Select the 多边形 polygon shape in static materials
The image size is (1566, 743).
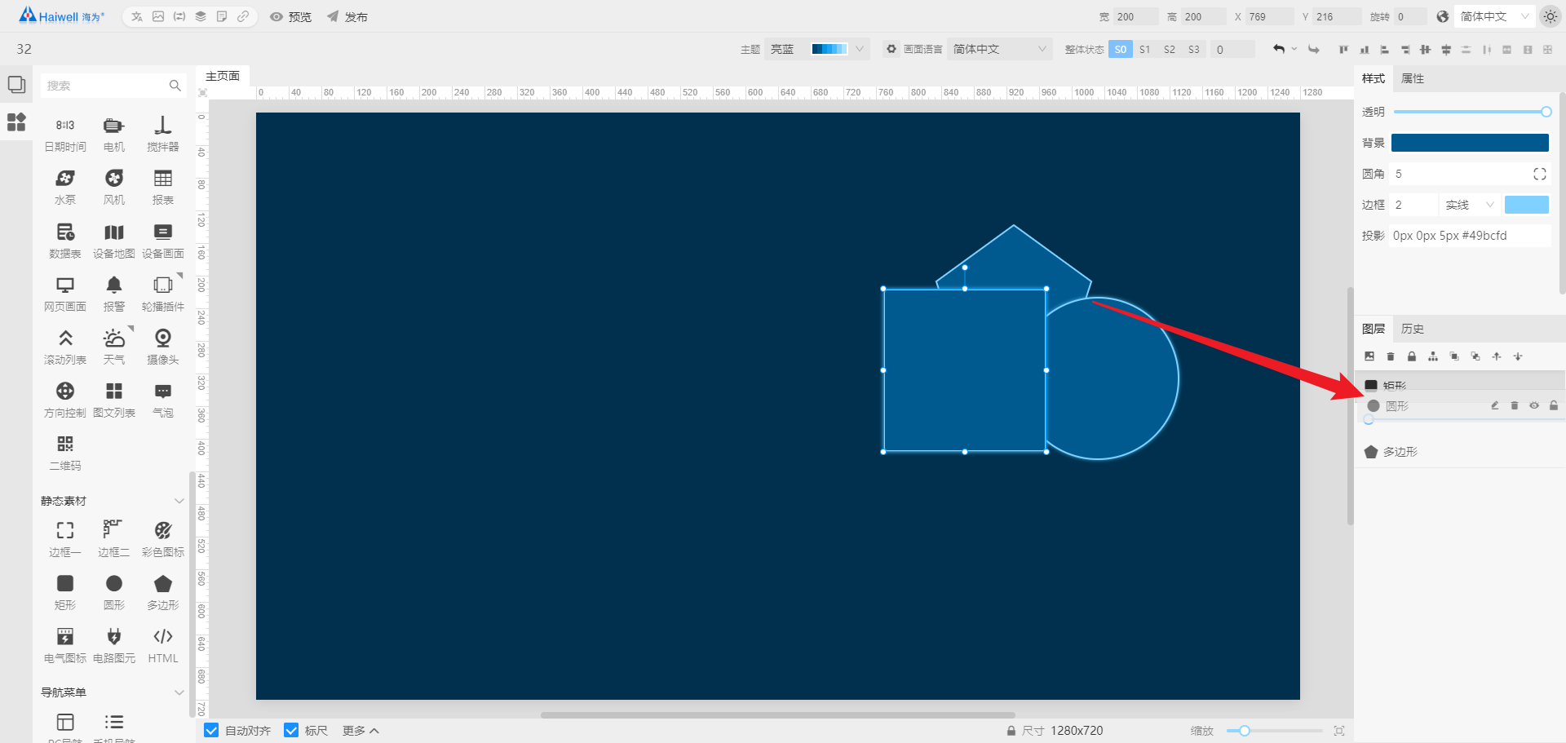click(x=163, y=593)
